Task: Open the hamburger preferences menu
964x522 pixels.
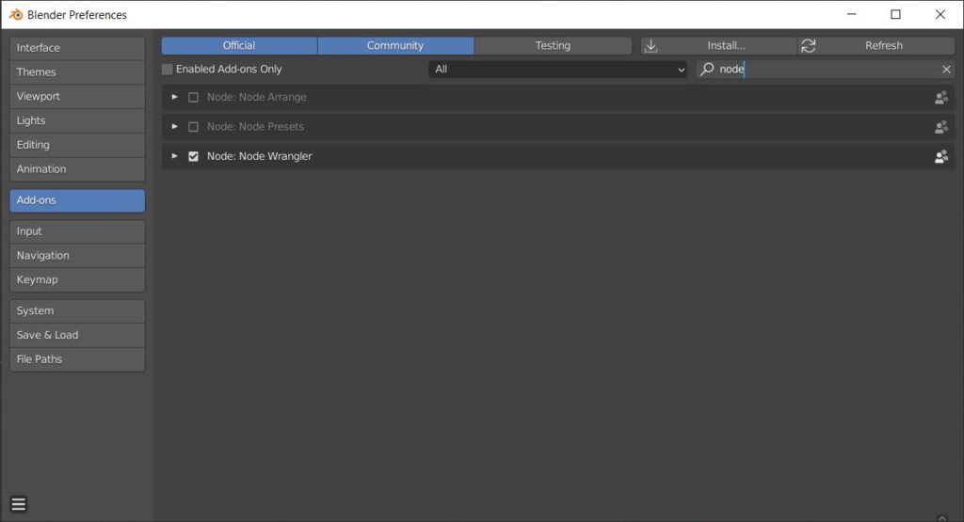Action: [19, 504]
